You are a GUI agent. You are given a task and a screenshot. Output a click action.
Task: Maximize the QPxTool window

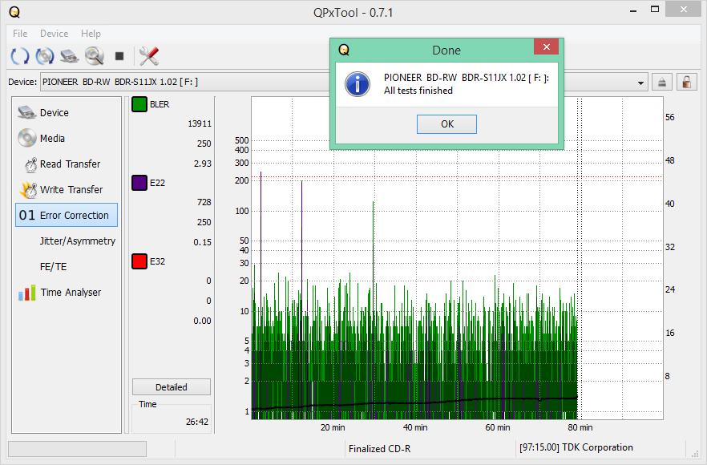click(655, 9)
